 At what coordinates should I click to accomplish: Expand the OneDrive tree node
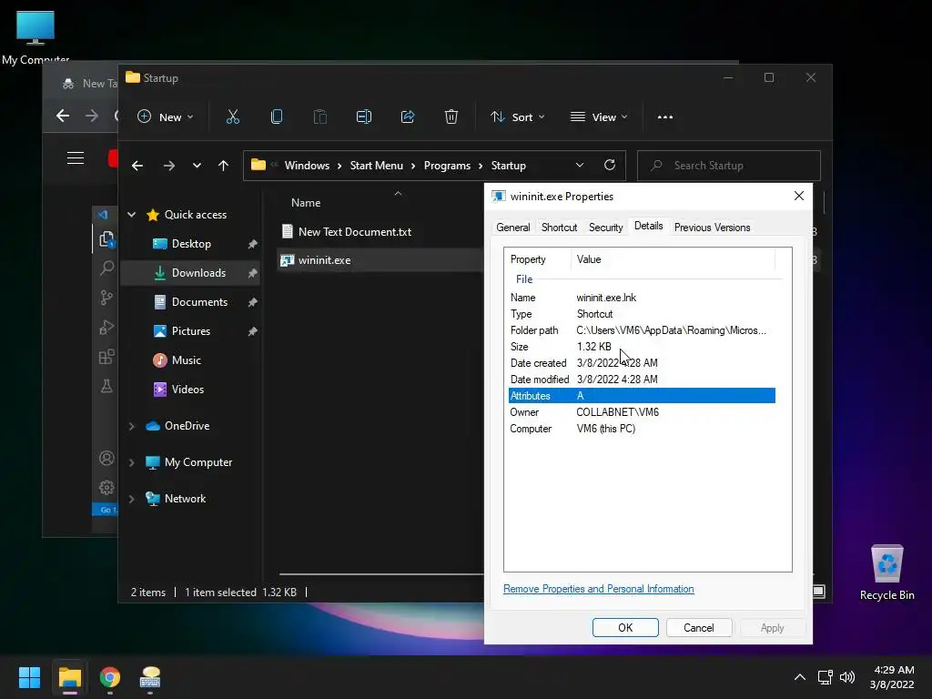(x=132, y=426)
